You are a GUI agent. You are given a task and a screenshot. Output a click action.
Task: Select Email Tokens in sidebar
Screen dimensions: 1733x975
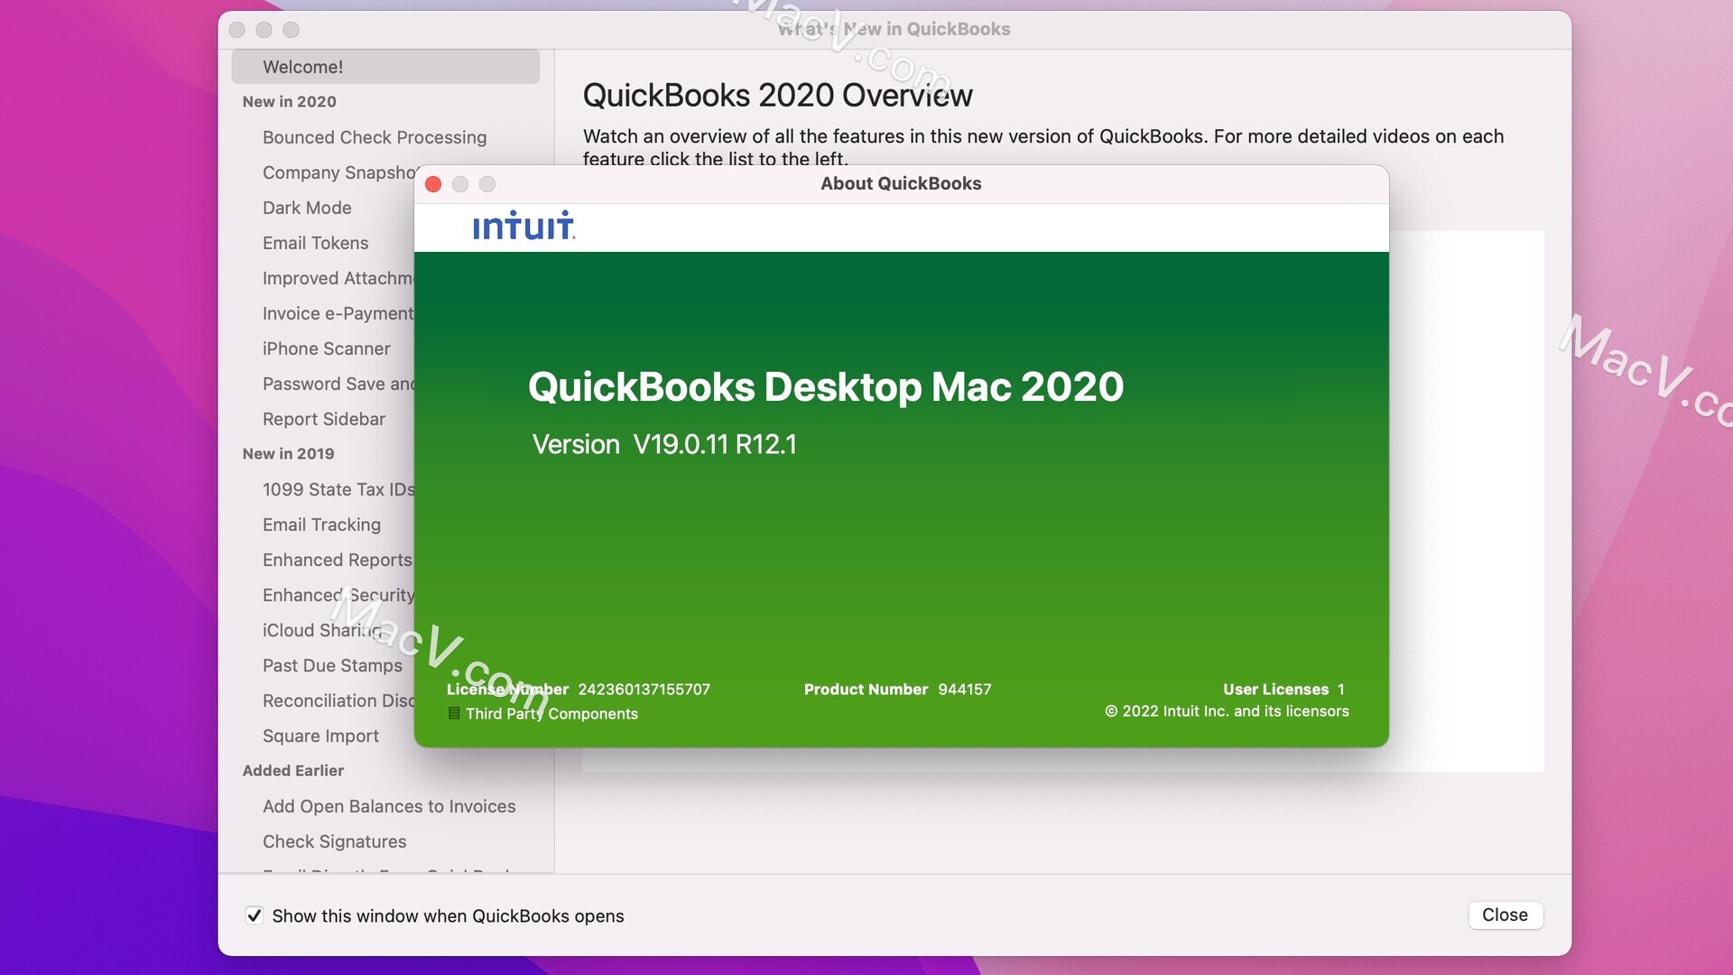[x=315, y=243]
